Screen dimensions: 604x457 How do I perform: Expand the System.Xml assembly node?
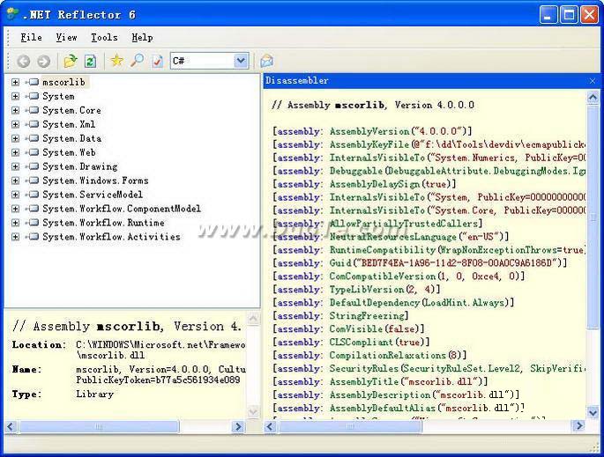coord(16,124)
